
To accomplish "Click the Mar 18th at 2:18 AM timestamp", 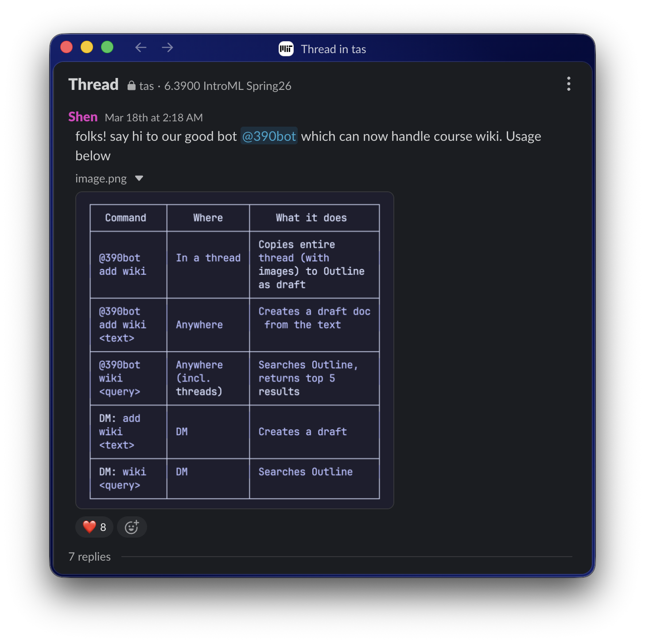I will [154, 117].
